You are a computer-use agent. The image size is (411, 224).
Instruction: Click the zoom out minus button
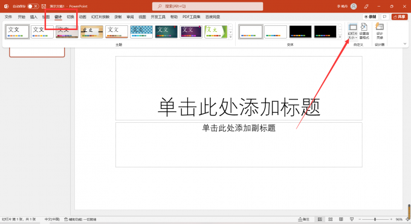pos(360,219)
